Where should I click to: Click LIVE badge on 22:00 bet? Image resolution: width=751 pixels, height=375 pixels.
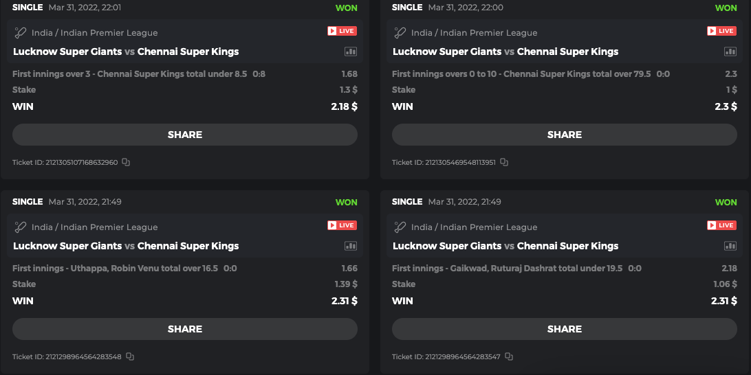pyautogui.click(x=721, y=31)
